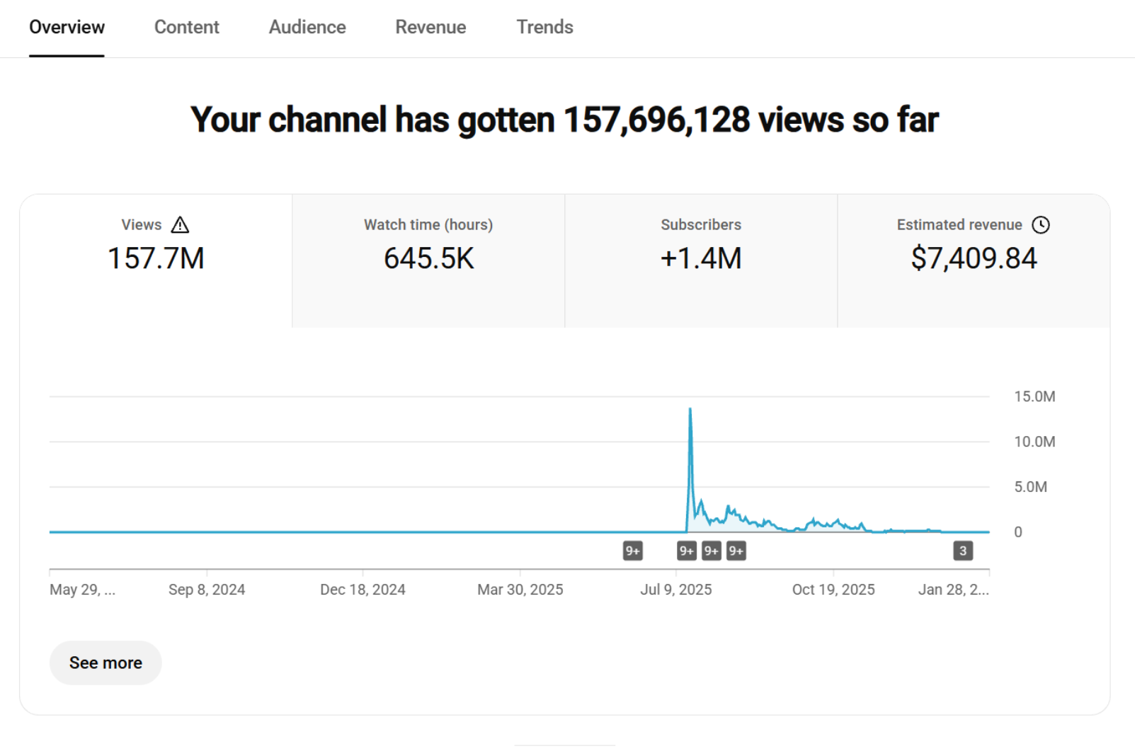Open the third 9+ video marker from left

(711, 551)
